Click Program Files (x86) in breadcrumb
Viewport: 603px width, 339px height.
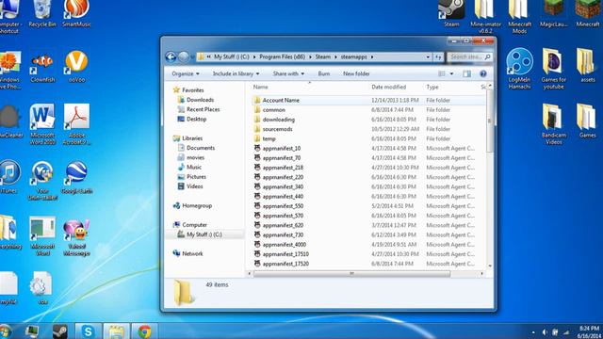click(x=282, y=56)
